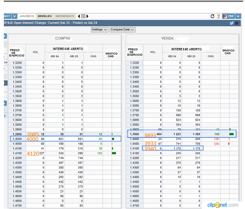Click the refresh icon in the toolbar
Viewport: 245px width, 209px height.
click(x=212, y=16)
